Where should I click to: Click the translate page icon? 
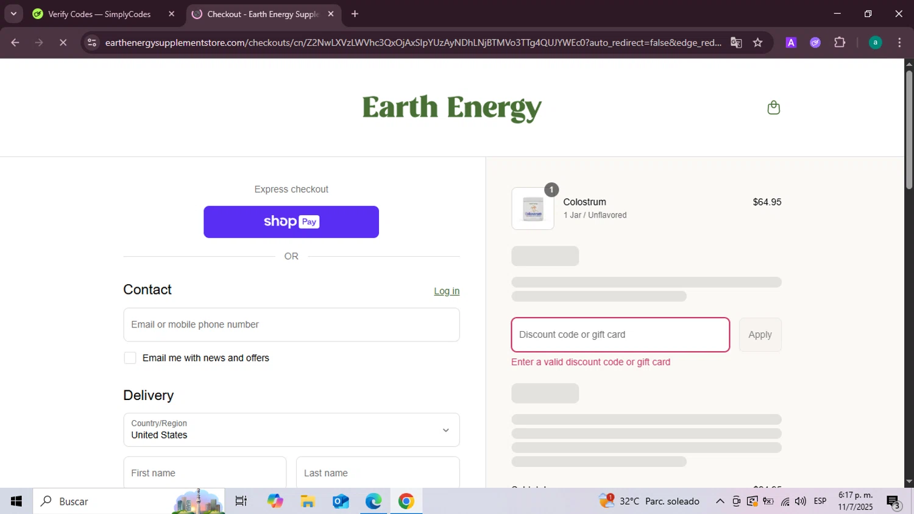[x=736, y=43]
